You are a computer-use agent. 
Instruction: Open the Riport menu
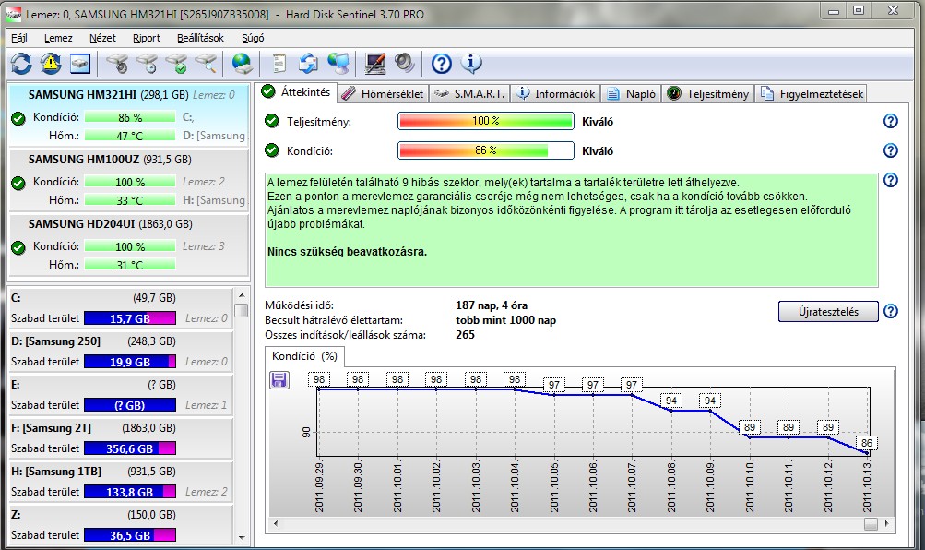tap(147, 38)
